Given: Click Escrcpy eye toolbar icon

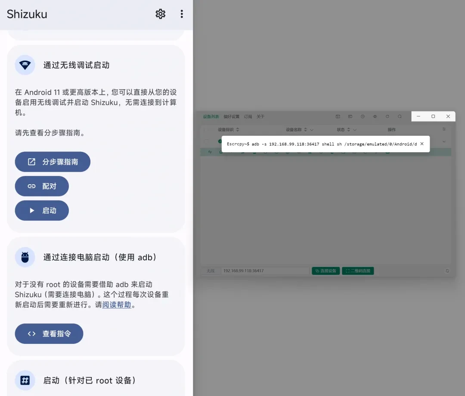Looking at the screenshot, I should (375, 116).
